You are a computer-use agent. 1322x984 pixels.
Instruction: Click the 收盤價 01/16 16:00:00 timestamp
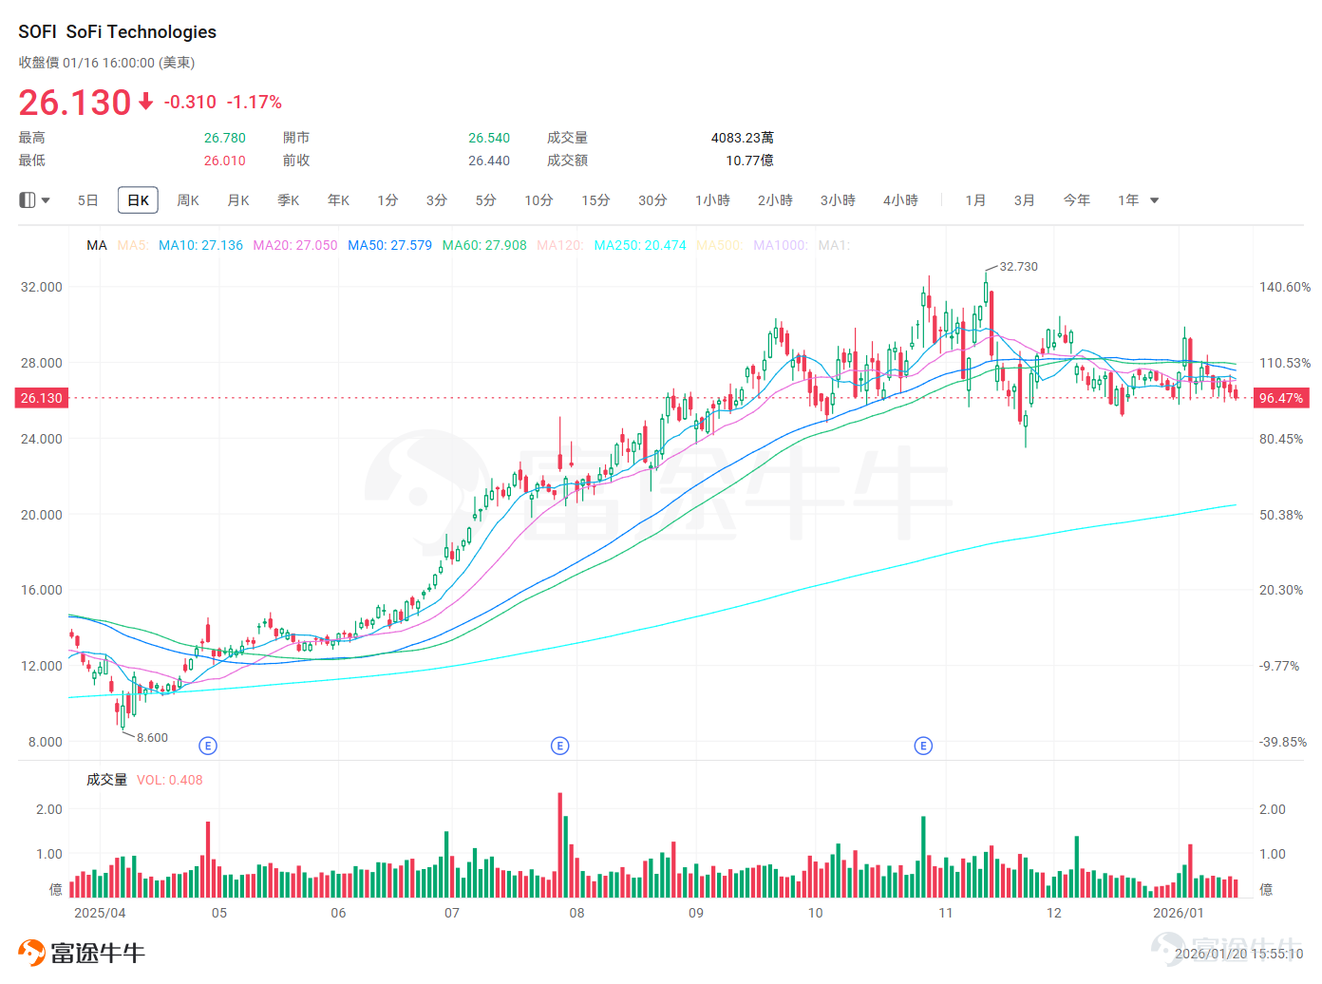pyautogui.click(x=106, y=63)
